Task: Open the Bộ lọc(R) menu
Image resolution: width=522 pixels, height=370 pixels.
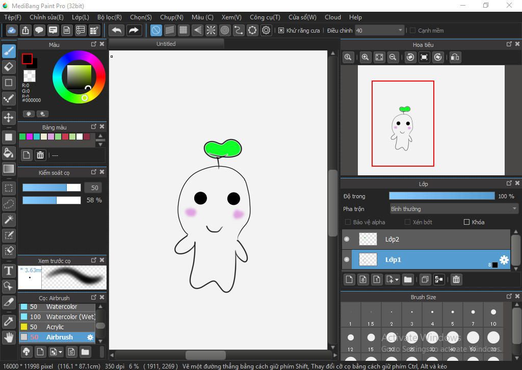Action: (x=110, y=17)
